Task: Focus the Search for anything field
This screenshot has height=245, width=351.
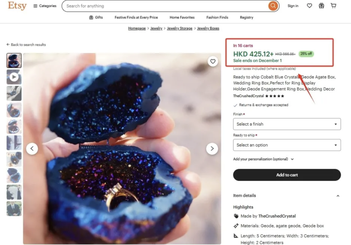Action: click(x=166, y=6)
